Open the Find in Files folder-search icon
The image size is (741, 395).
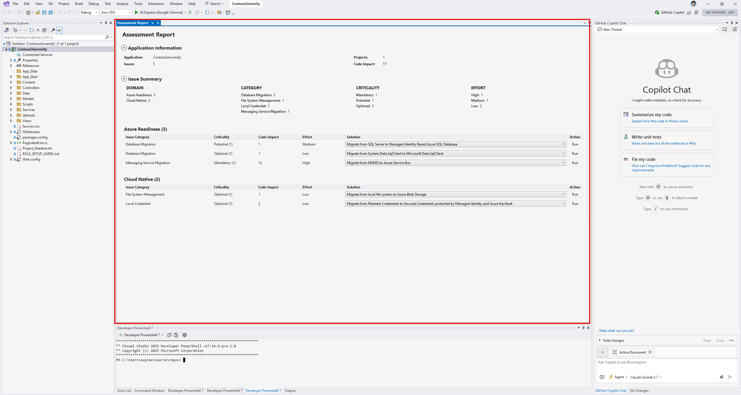pyautogui.click(x=219, y=12)
